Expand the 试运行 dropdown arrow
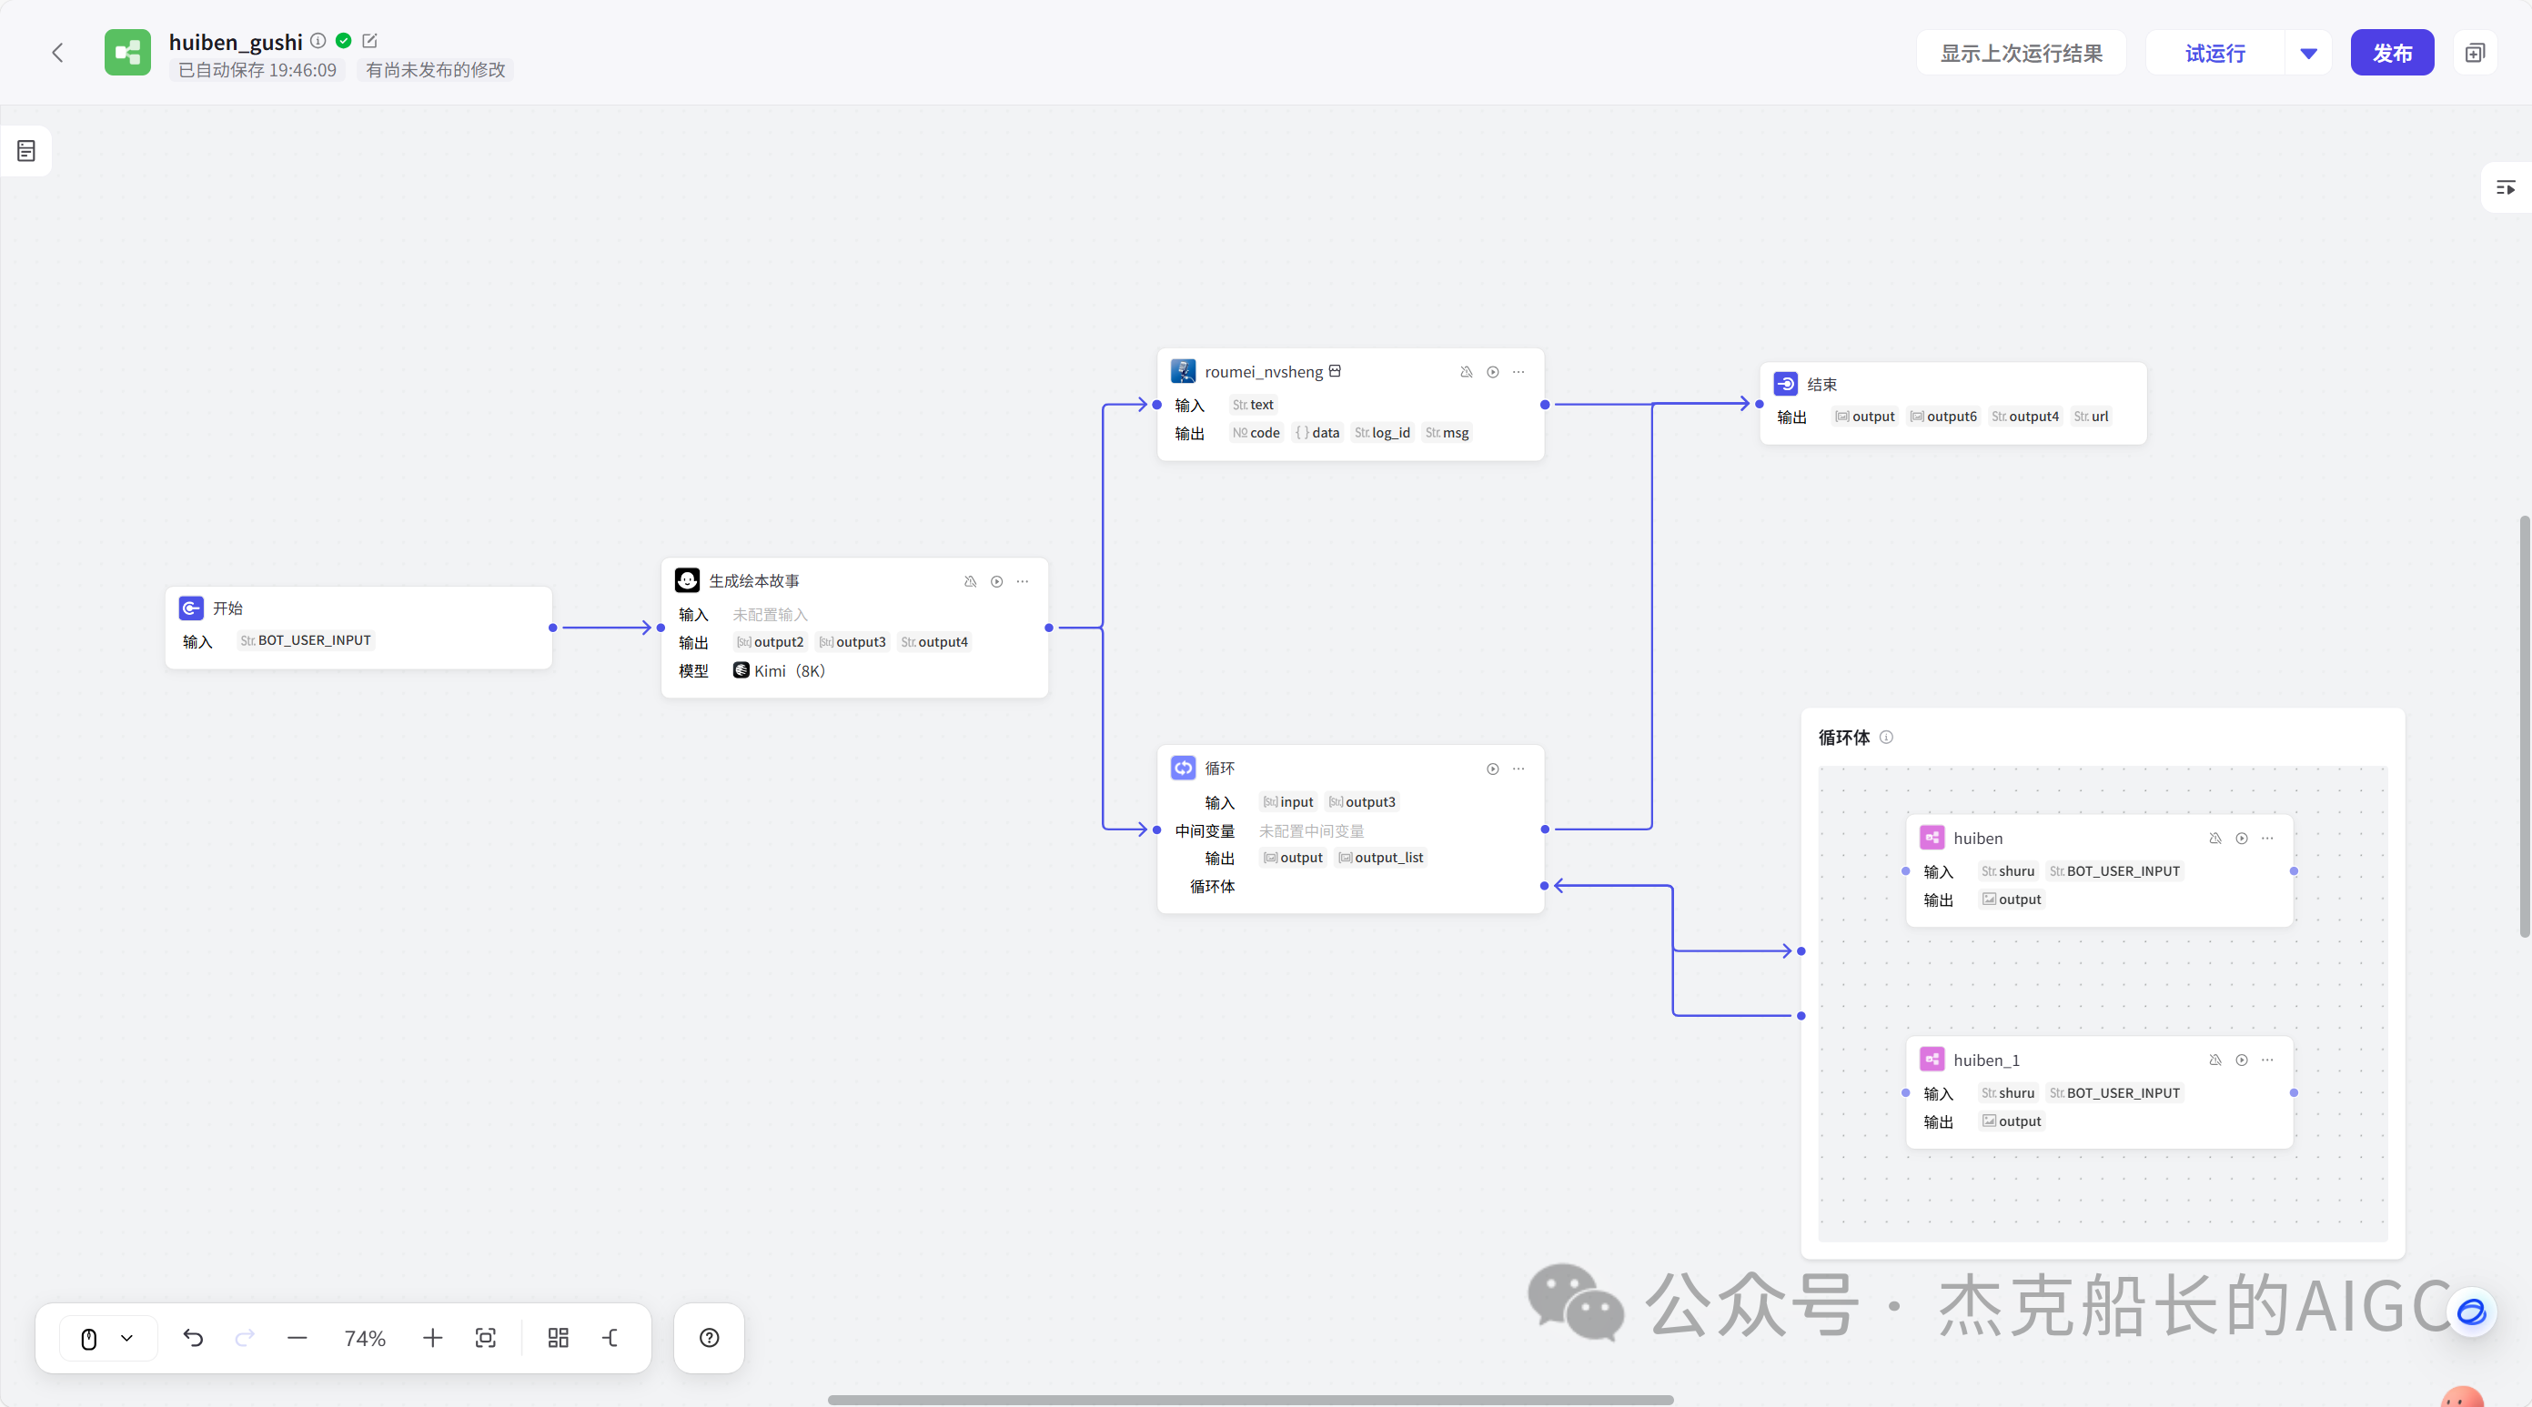The height and width of the screenshot is (1407, 2532). click(2309, 53)
